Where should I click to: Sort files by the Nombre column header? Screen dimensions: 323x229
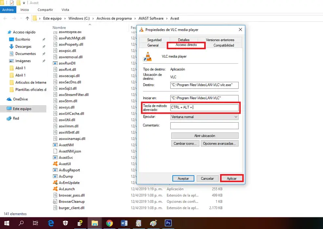tap(59, 27)
